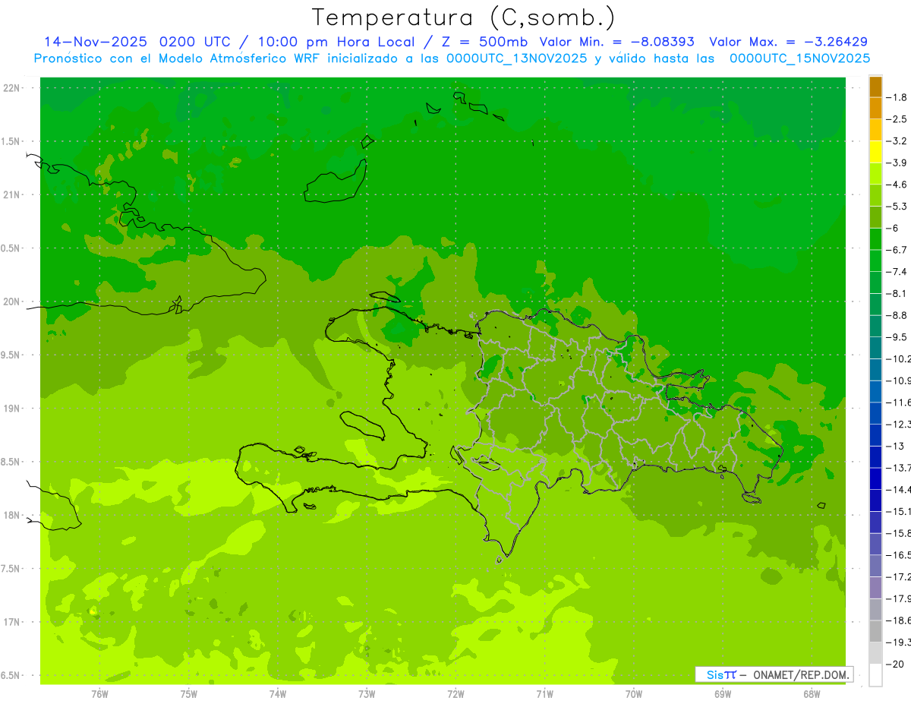Click the '-6' color scale value
The width and height of the screenshot is (911, 704).
[x=893, y=228]
